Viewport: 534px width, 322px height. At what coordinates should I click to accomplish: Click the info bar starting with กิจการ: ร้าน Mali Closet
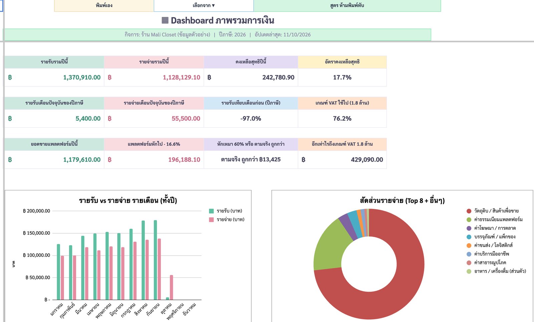[217, 35]
